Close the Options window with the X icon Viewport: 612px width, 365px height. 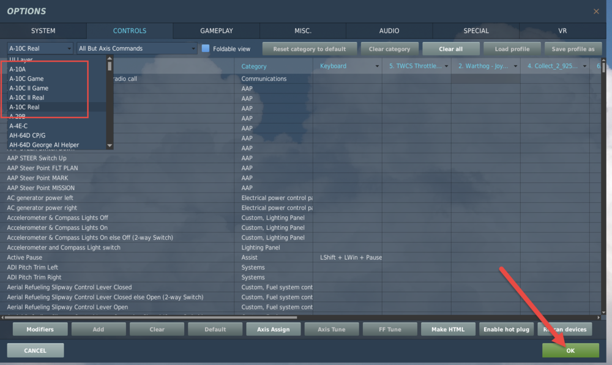596,11
